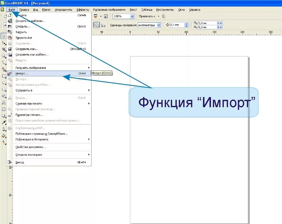The height and width of the screenshot is (224, 282).
Task: Open the Эффекты menu
Action: pos(83,10)
